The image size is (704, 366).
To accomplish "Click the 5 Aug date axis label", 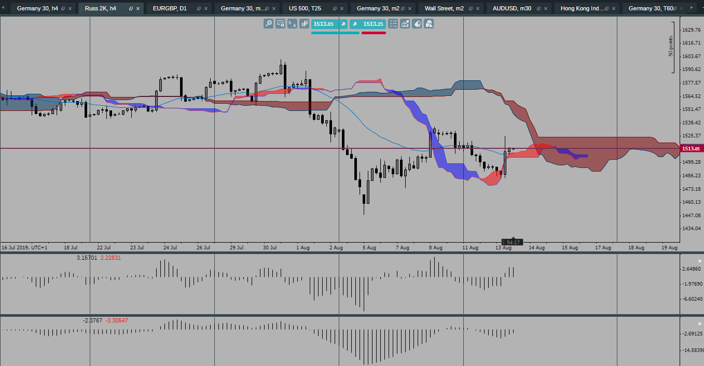I will [369, 248].
